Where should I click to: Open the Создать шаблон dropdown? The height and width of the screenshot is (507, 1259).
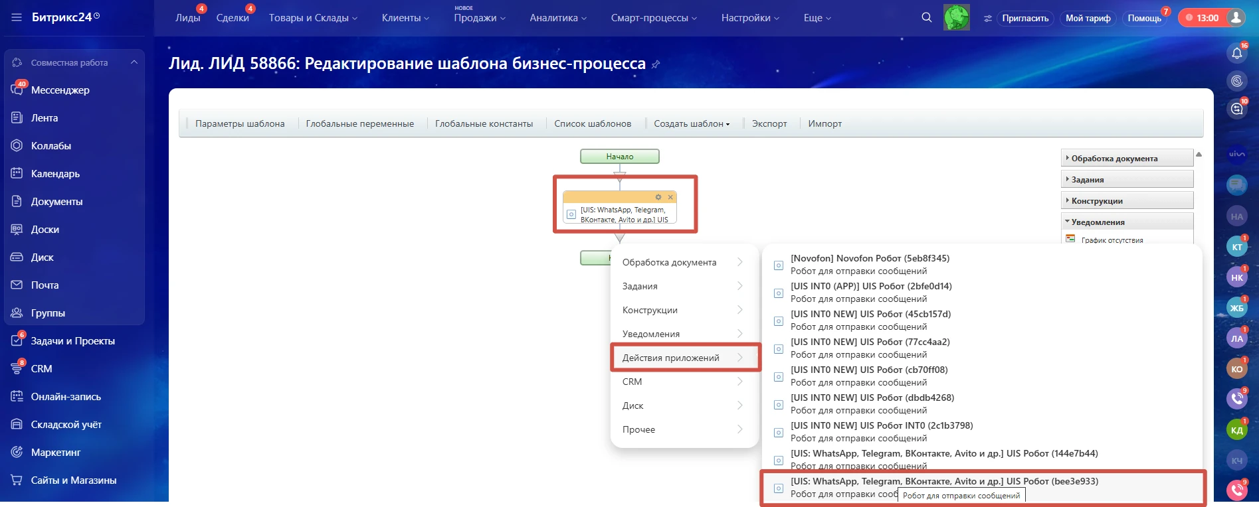click(x=691, y=123)
